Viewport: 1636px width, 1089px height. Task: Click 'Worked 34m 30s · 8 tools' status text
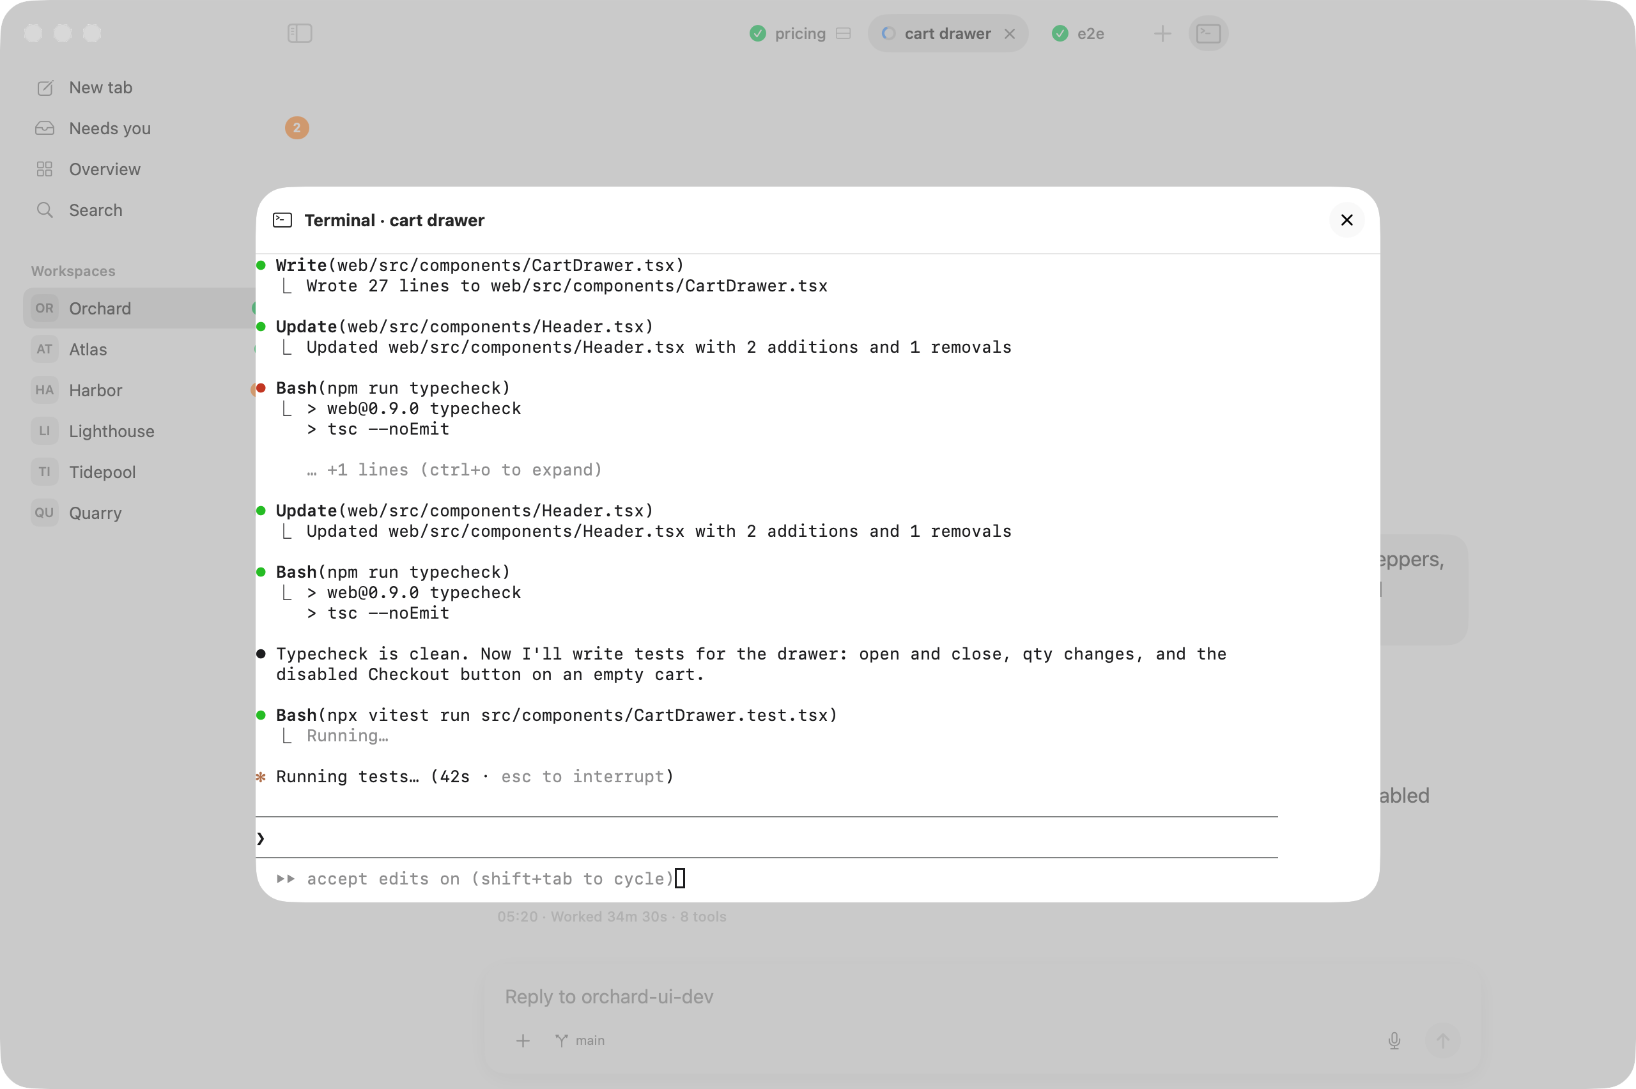click(x=638, y=916)
